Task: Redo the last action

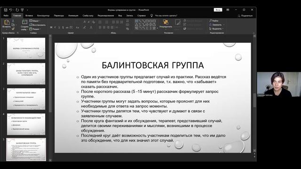Action: pos(17,10)
